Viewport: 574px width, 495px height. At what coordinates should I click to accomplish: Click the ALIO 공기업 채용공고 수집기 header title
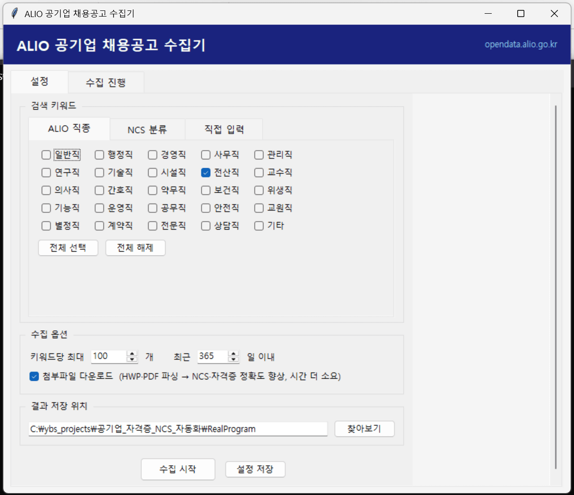[x=111, y=45]
